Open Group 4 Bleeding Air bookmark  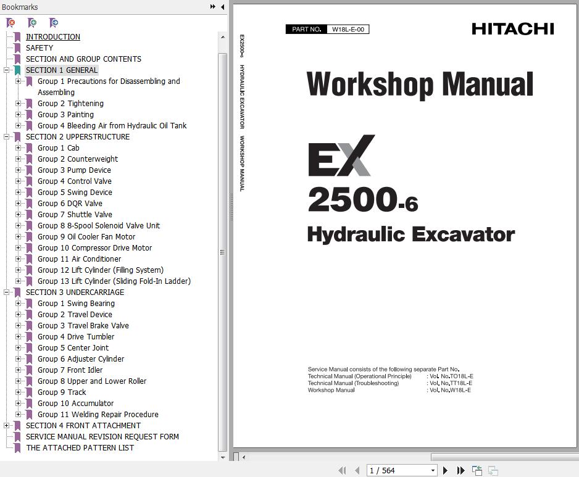click(112, 125)
